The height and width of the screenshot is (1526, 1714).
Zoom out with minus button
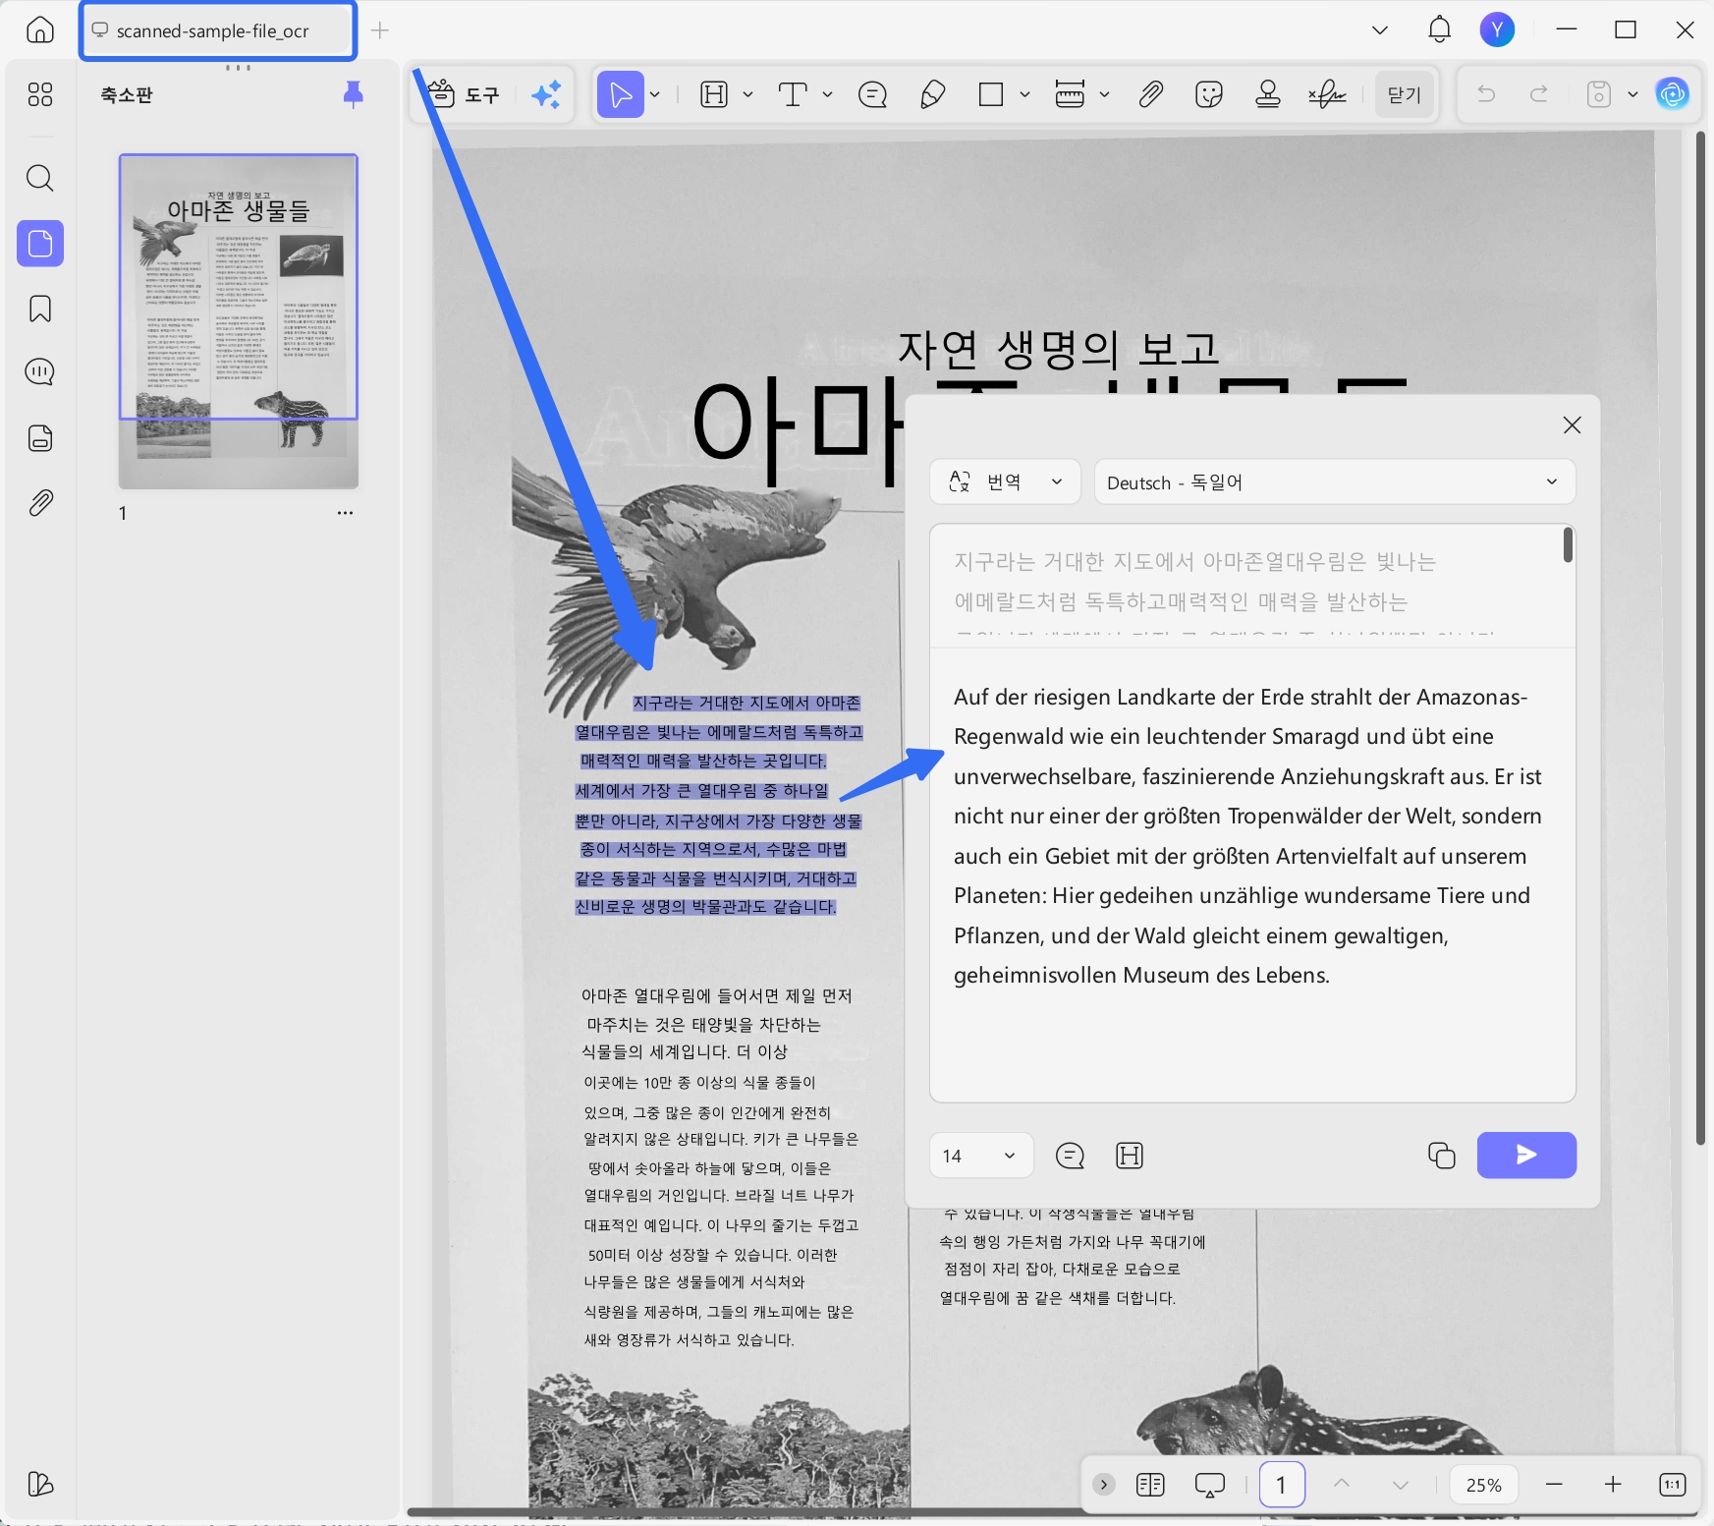tap(1554, 1484)
